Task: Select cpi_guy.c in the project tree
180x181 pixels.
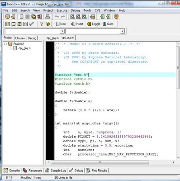Action: pos(24,48)
